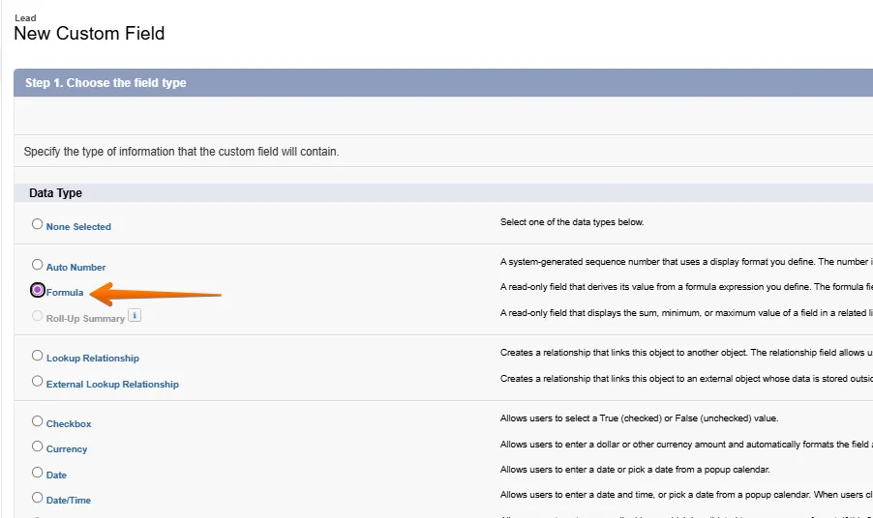Select the Auto Number radio button
The height and width of the screenshot is (518, 873).
click(x=38, y=265)
